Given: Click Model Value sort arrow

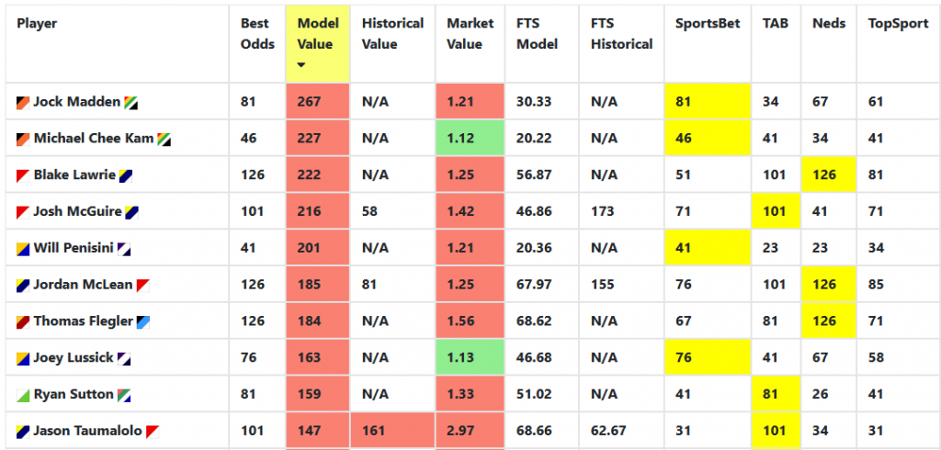Looking at the screenshot, I should pyautogui.click(x=301, y=65).
